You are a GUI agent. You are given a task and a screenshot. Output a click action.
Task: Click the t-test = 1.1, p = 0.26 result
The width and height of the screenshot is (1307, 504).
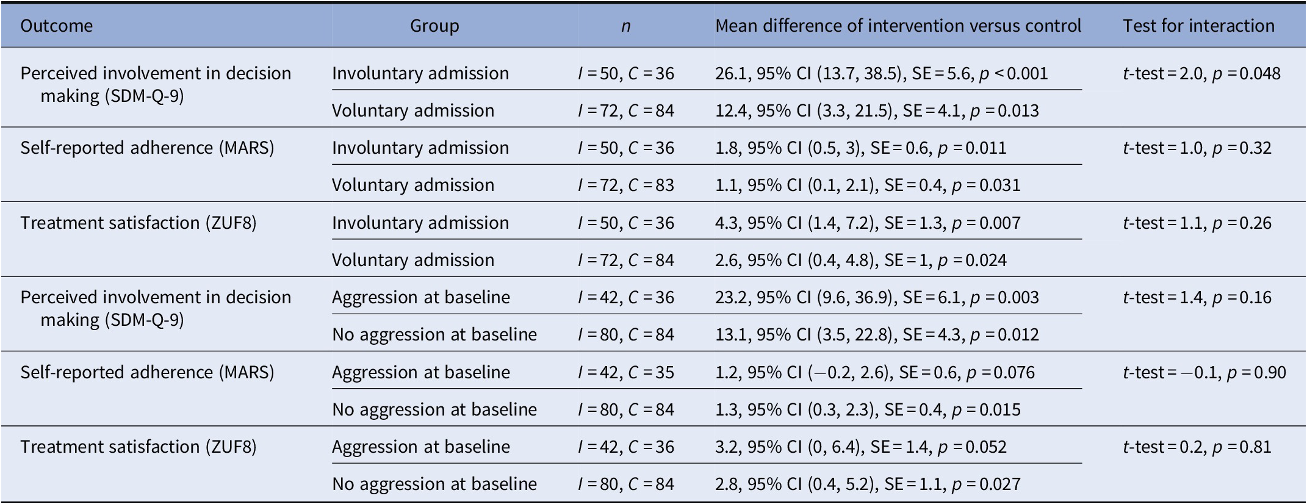(x=1197, y=223)
